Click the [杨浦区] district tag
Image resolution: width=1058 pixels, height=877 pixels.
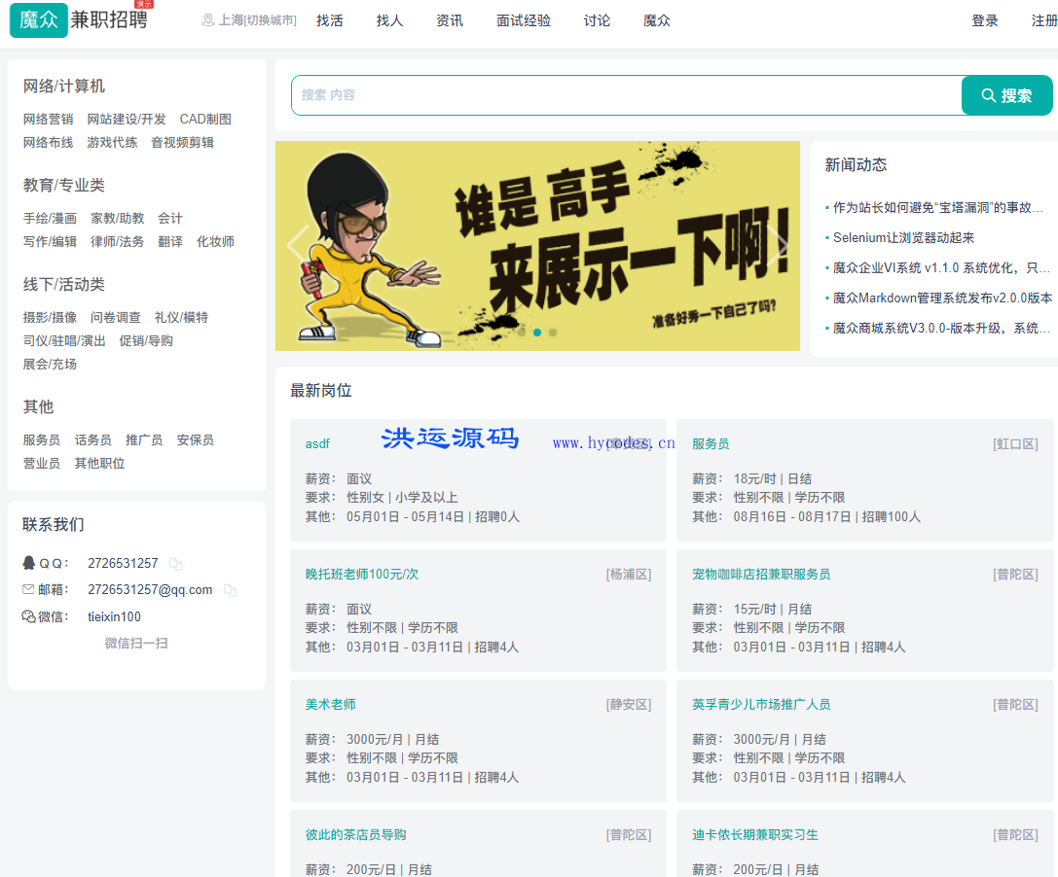tap(629, 575)
